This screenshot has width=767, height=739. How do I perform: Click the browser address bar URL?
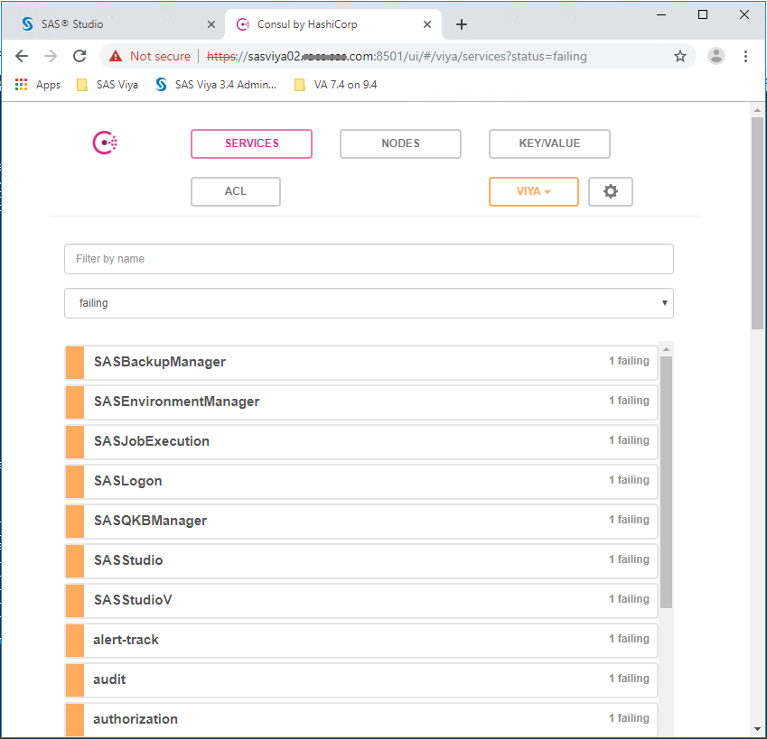(x=397, y=56)
